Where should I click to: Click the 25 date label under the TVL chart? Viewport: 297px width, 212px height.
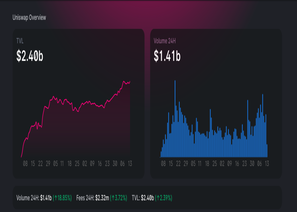[77, 164]
